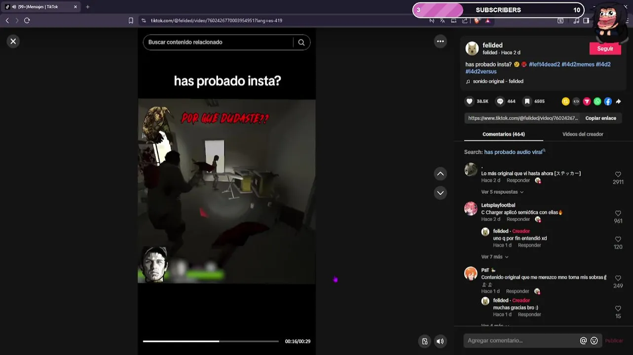Open the three-dots more options menu
This screenshot has height=355, width=633.
click(441, 41)
